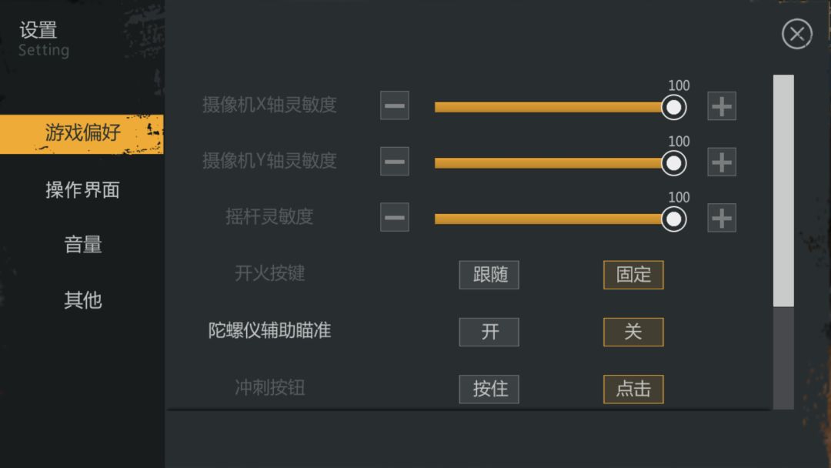Open the 游戏偏好 settings tab
The width and height of the screenshot is (831, 468).
[x=82, y=134]
